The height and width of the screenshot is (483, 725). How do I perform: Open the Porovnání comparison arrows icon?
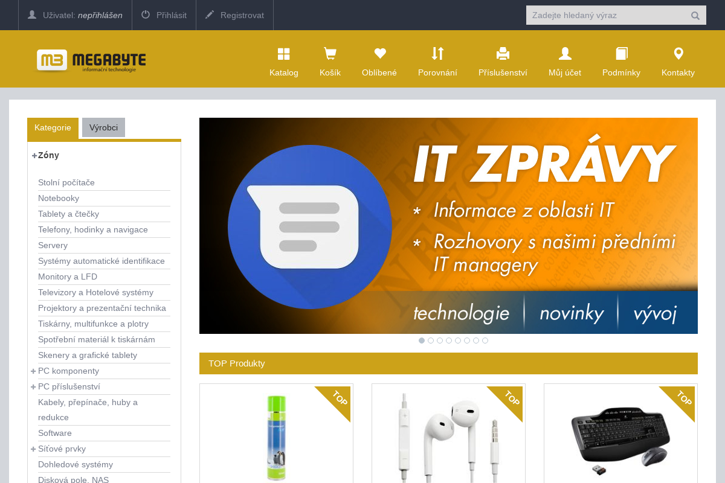coord(437,54)
